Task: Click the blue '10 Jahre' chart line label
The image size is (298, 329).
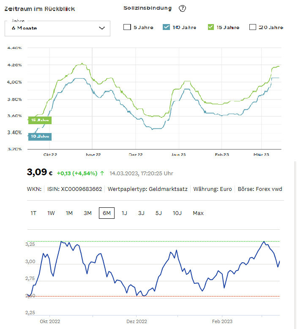Action: click(x=40, y=136)
